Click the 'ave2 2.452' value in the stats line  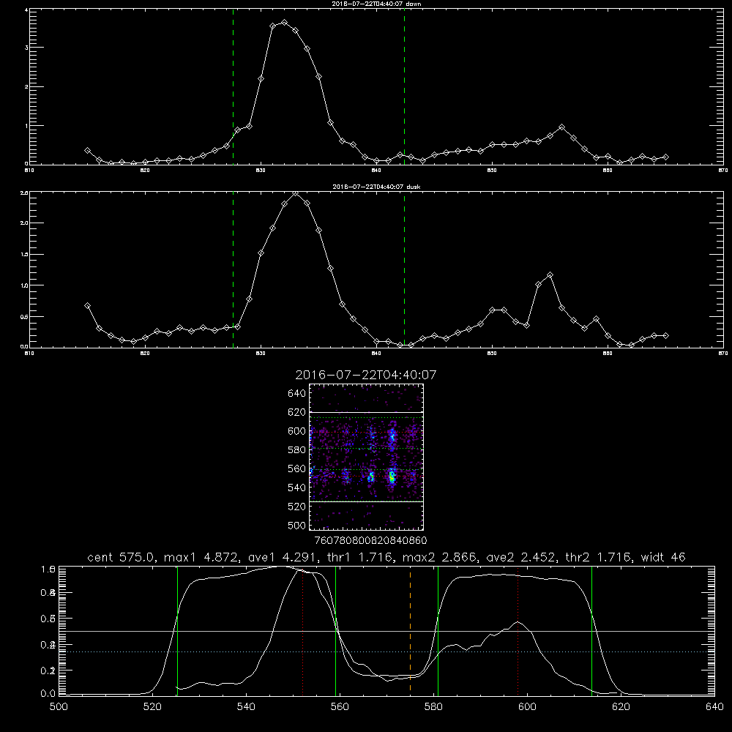[x=519, y=557]
